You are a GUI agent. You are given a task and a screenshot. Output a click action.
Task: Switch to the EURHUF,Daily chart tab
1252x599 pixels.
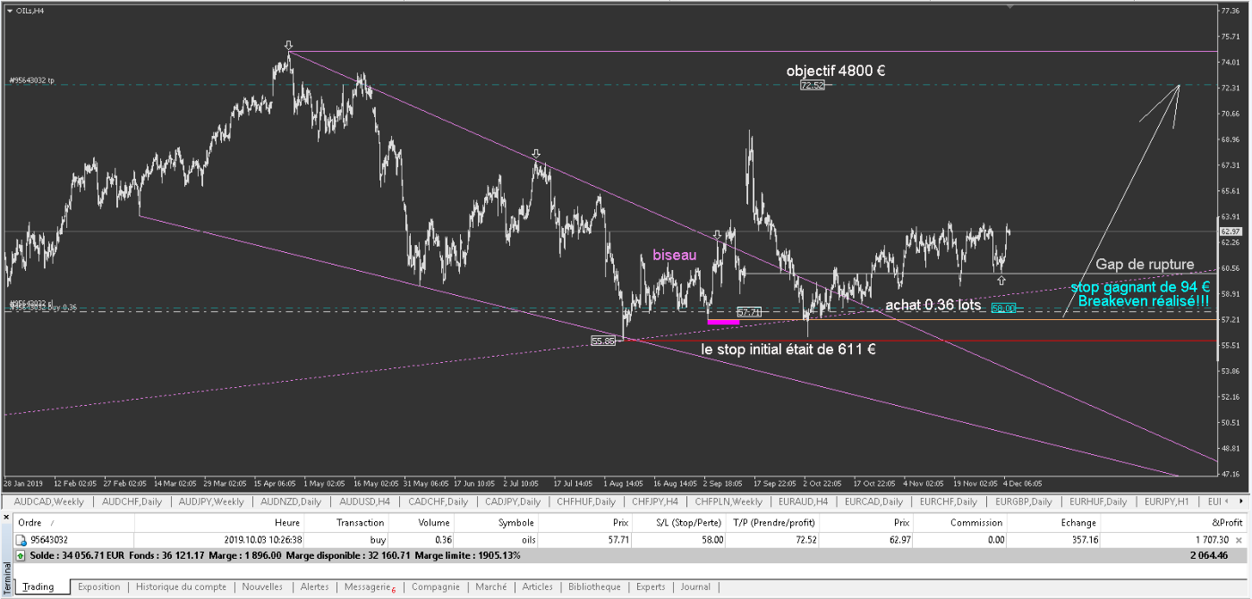pos(1100,502)
